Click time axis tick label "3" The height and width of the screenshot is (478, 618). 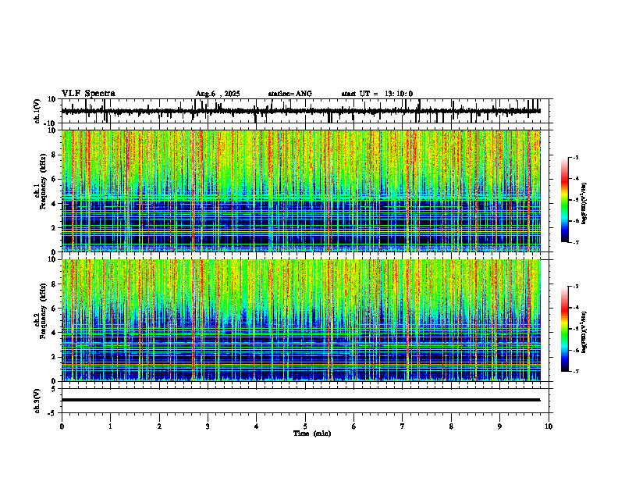(x=208, y=426)
